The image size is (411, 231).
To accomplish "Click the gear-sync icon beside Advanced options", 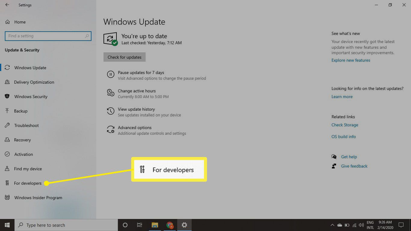I will (x=110, y=129).
